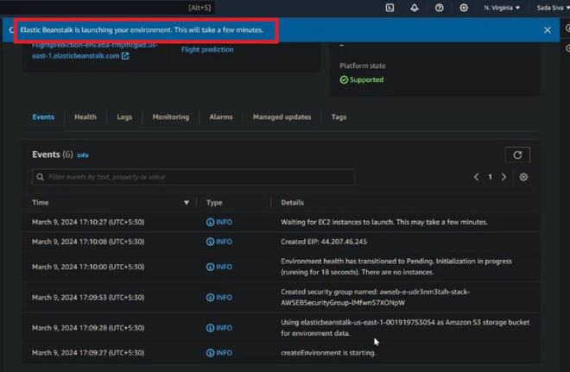Switch to the Logs tab
This screenshot has height=372, width=570.
(124, 117)
